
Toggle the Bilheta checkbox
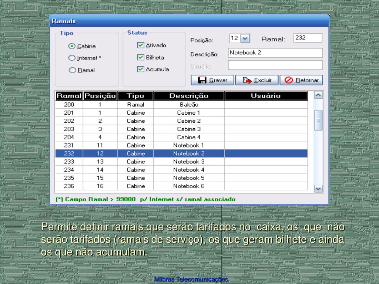coord(140,57)
